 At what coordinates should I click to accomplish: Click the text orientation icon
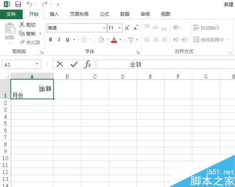pos(176,28)
